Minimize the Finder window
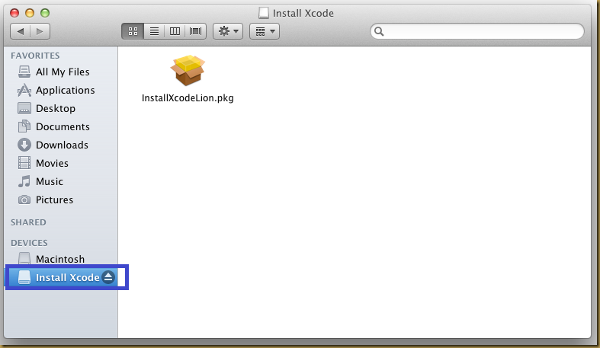600x348 pixels. click(30, 13)
